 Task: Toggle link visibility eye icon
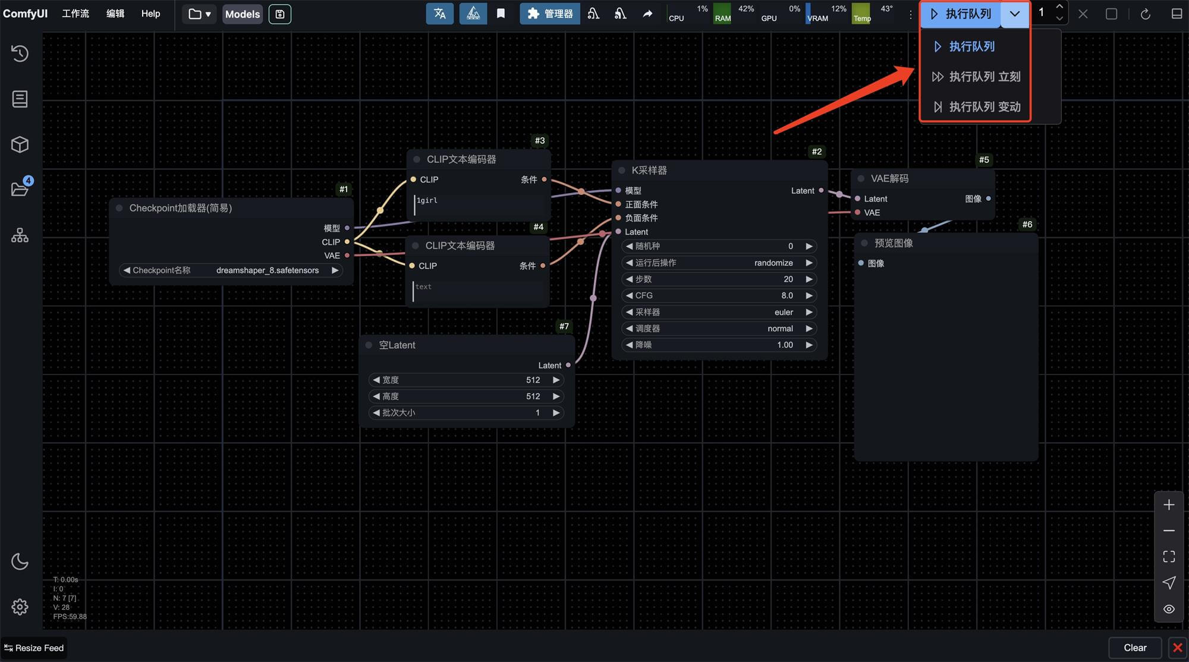[x=1169, y=609]
